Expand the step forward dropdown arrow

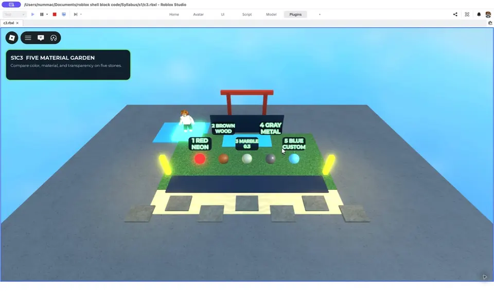coord(81,14)
